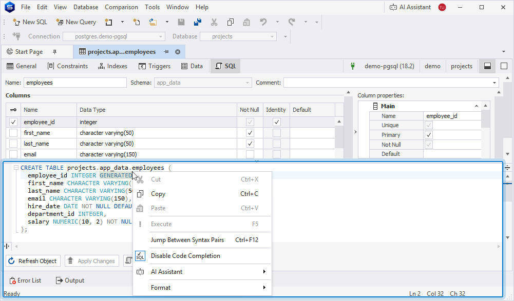The image size is (514, 301).
Task: Click the Undo arrow icon
Action: pos(263,22)
